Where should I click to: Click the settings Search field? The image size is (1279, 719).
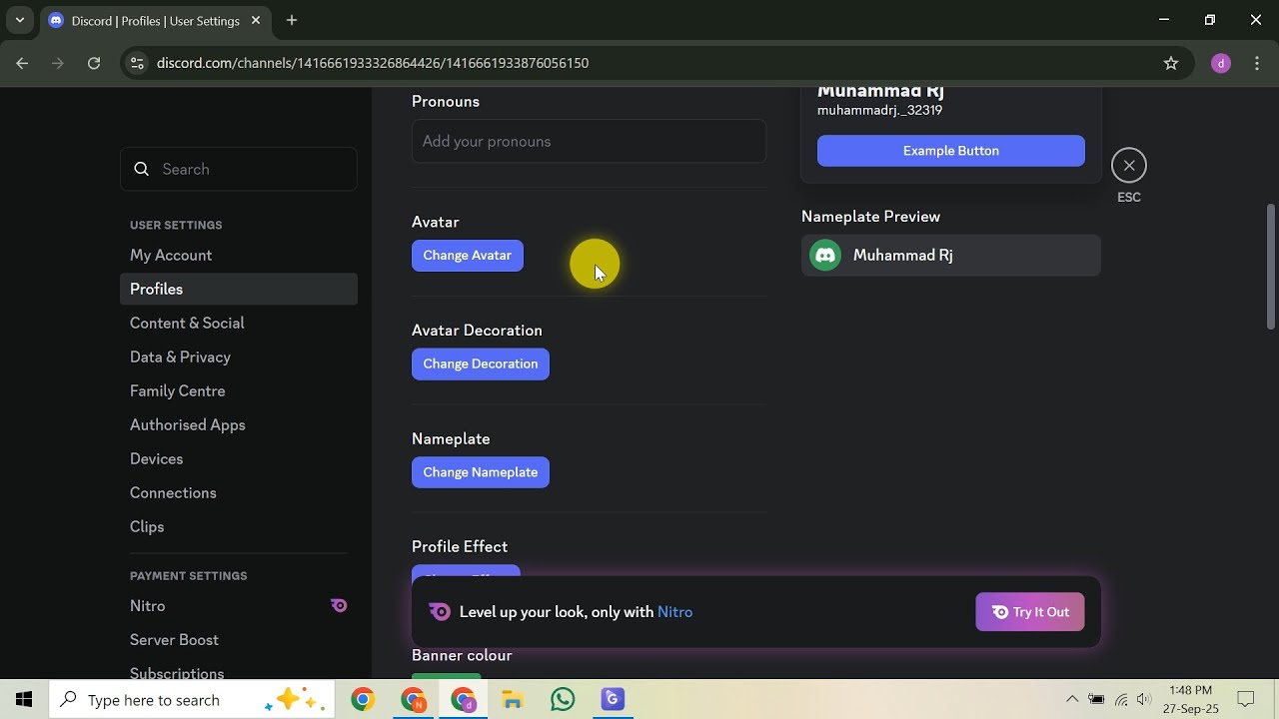(x=238, y=169)
